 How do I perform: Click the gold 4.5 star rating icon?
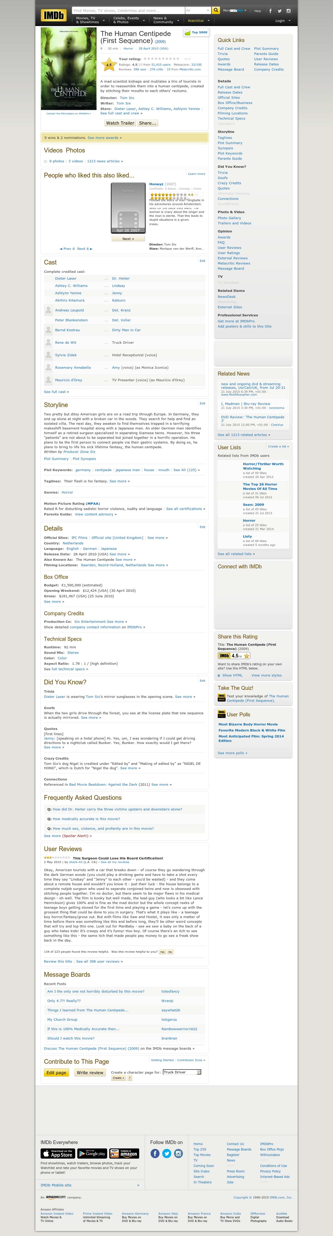coord(109,64)
